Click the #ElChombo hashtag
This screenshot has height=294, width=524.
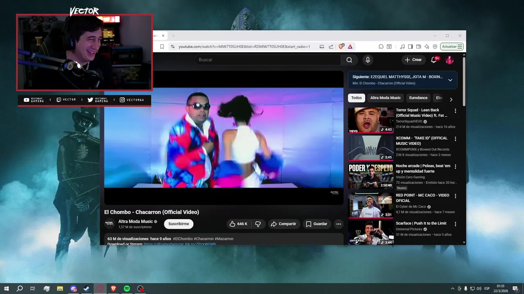pyautogui.click(x=183, y=239)
